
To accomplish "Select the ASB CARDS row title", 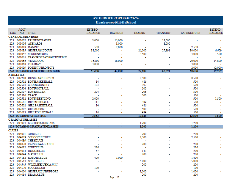I will click(x=35, y=44).
